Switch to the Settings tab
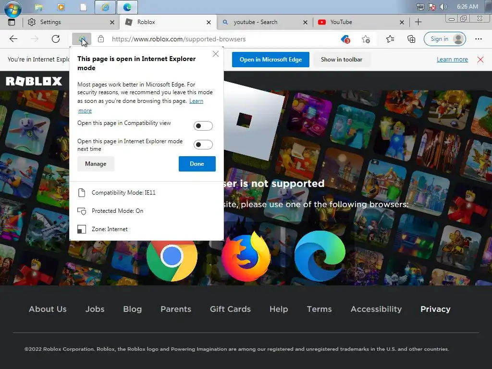Screen dimensions: 492x369 coord(71,22)
